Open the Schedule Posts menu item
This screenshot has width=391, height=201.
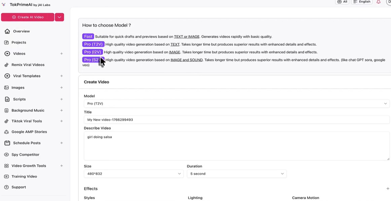pyautogui.click(x=27, y=143)
